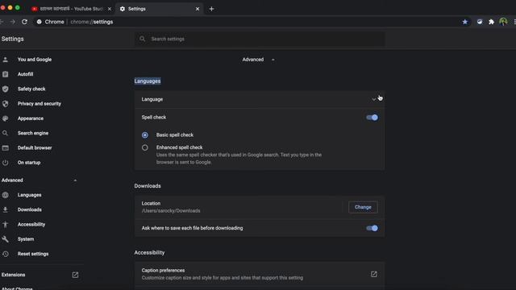The image size is (516, 290).
Task: Click the Languages globe icon in sidebar
Action: click(6, 195)
